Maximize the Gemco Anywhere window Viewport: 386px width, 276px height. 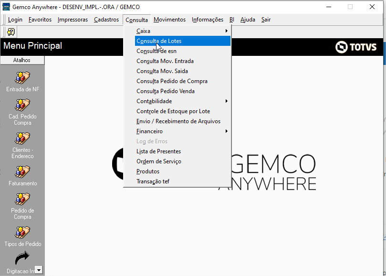(x=350, y=7)
